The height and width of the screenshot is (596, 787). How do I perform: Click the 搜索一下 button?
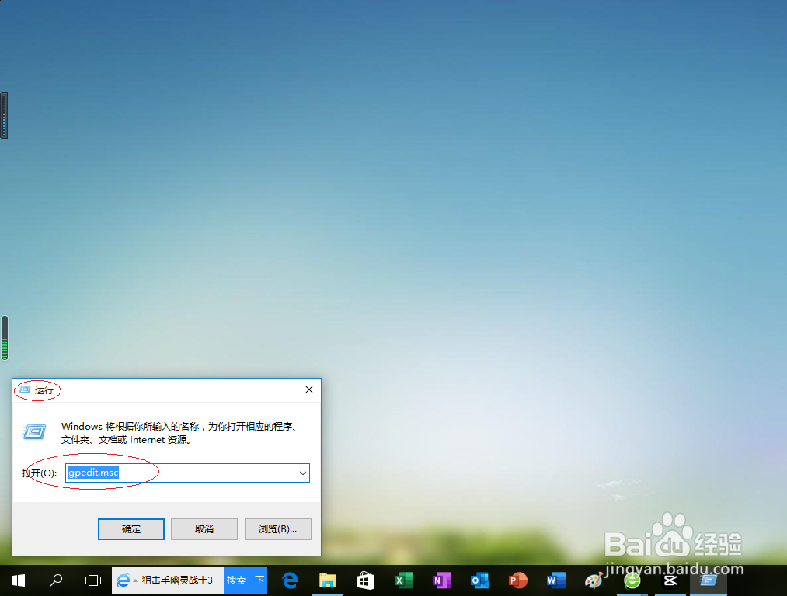click(x=246, y=580)
